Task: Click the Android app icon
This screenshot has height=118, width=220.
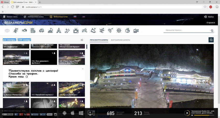Action: (64, 113)
